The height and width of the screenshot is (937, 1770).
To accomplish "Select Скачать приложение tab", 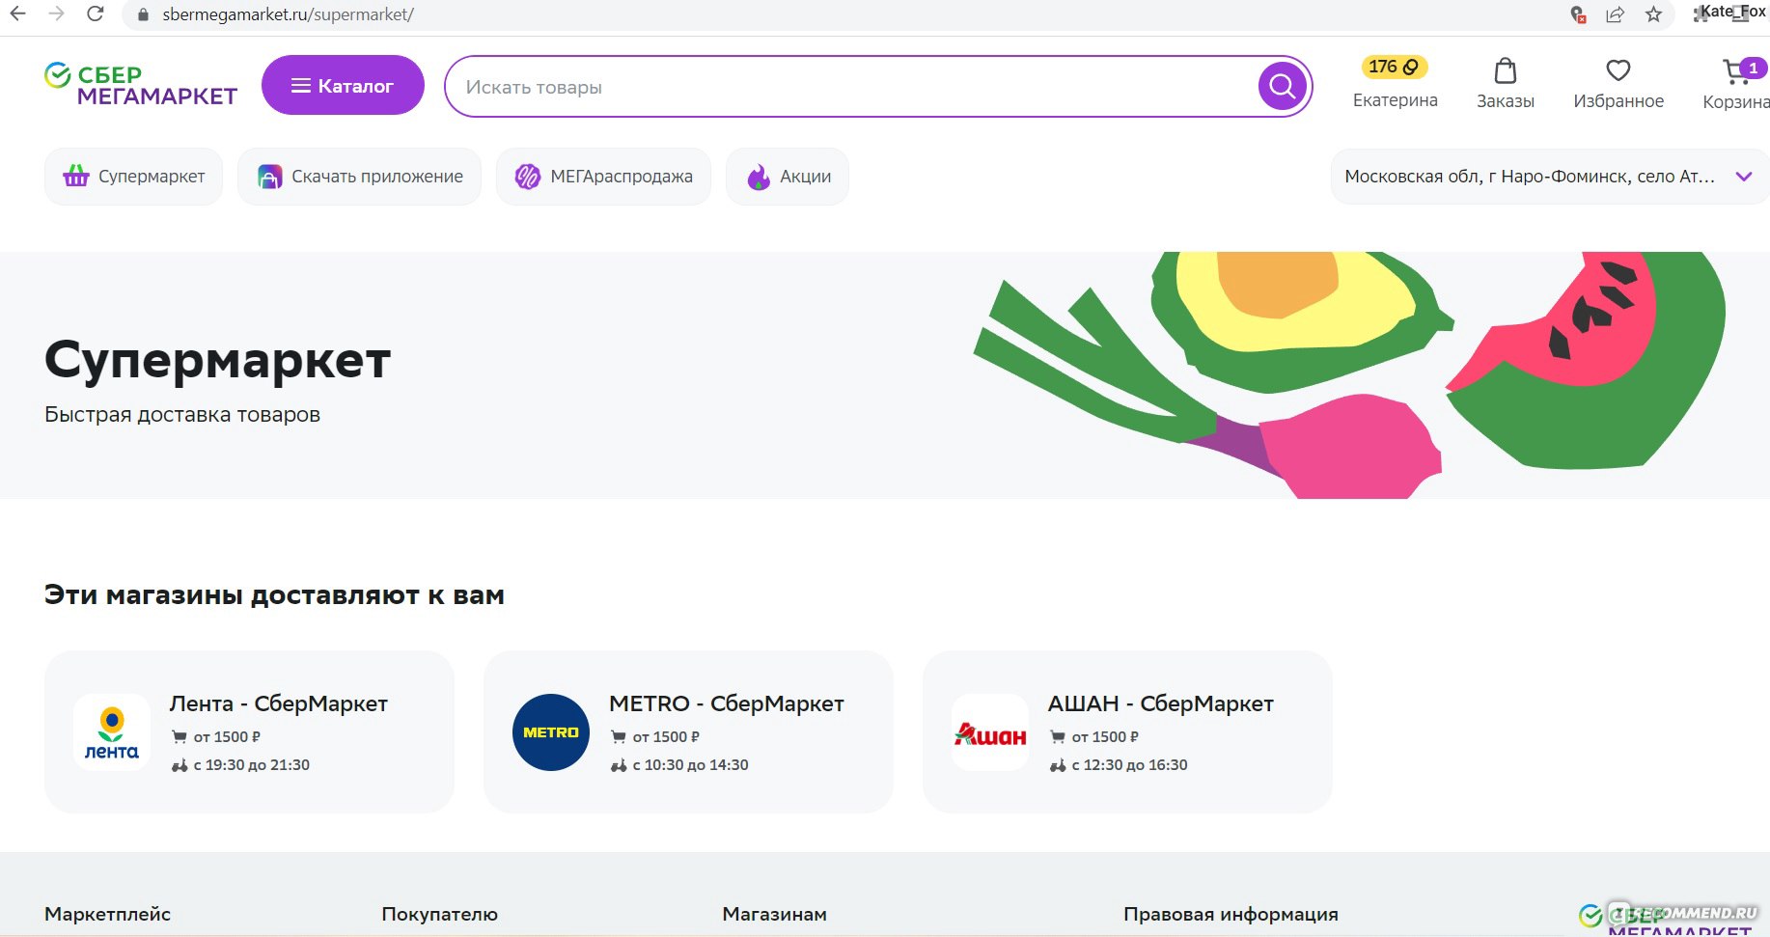I will [359, 177].
